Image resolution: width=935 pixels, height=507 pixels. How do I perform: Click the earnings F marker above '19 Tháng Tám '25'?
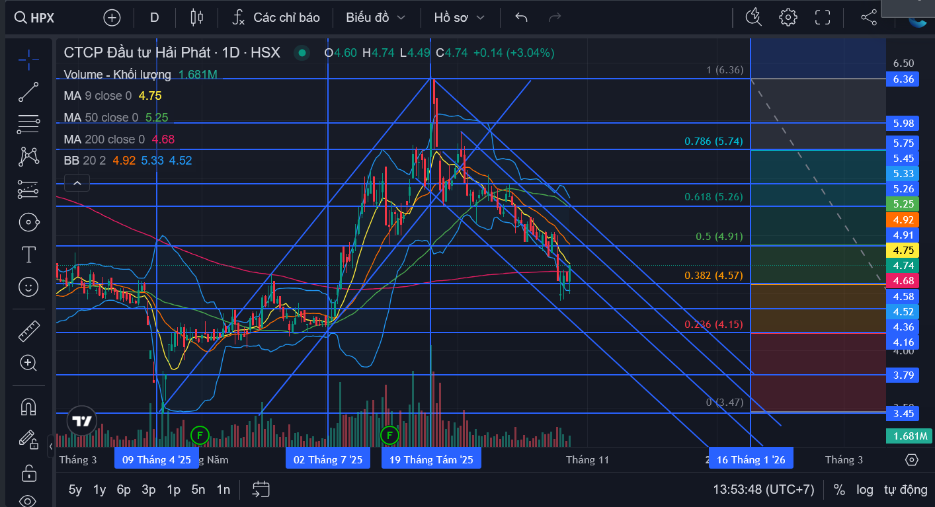coord(390,435)
